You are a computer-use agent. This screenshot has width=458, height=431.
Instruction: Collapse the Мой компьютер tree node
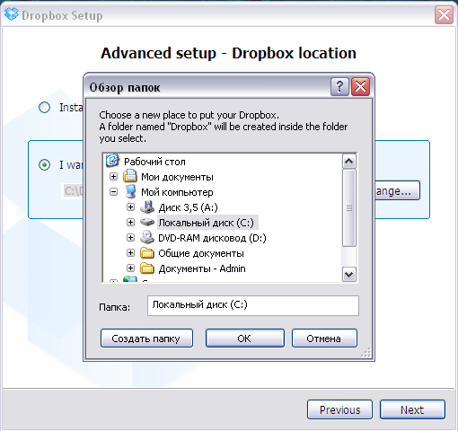113,192
